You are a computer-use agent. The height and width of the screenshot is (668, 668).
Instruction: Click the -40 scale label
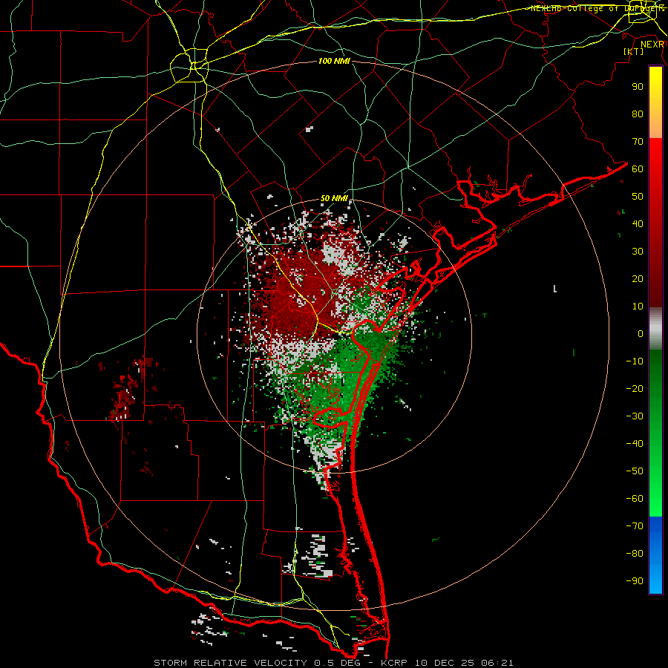coord(635,444)
